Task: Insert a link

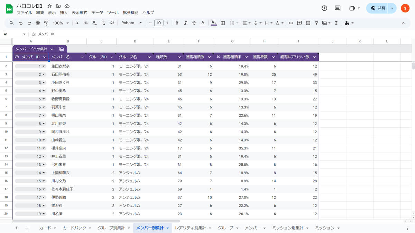Action: [x=291, y=23]
